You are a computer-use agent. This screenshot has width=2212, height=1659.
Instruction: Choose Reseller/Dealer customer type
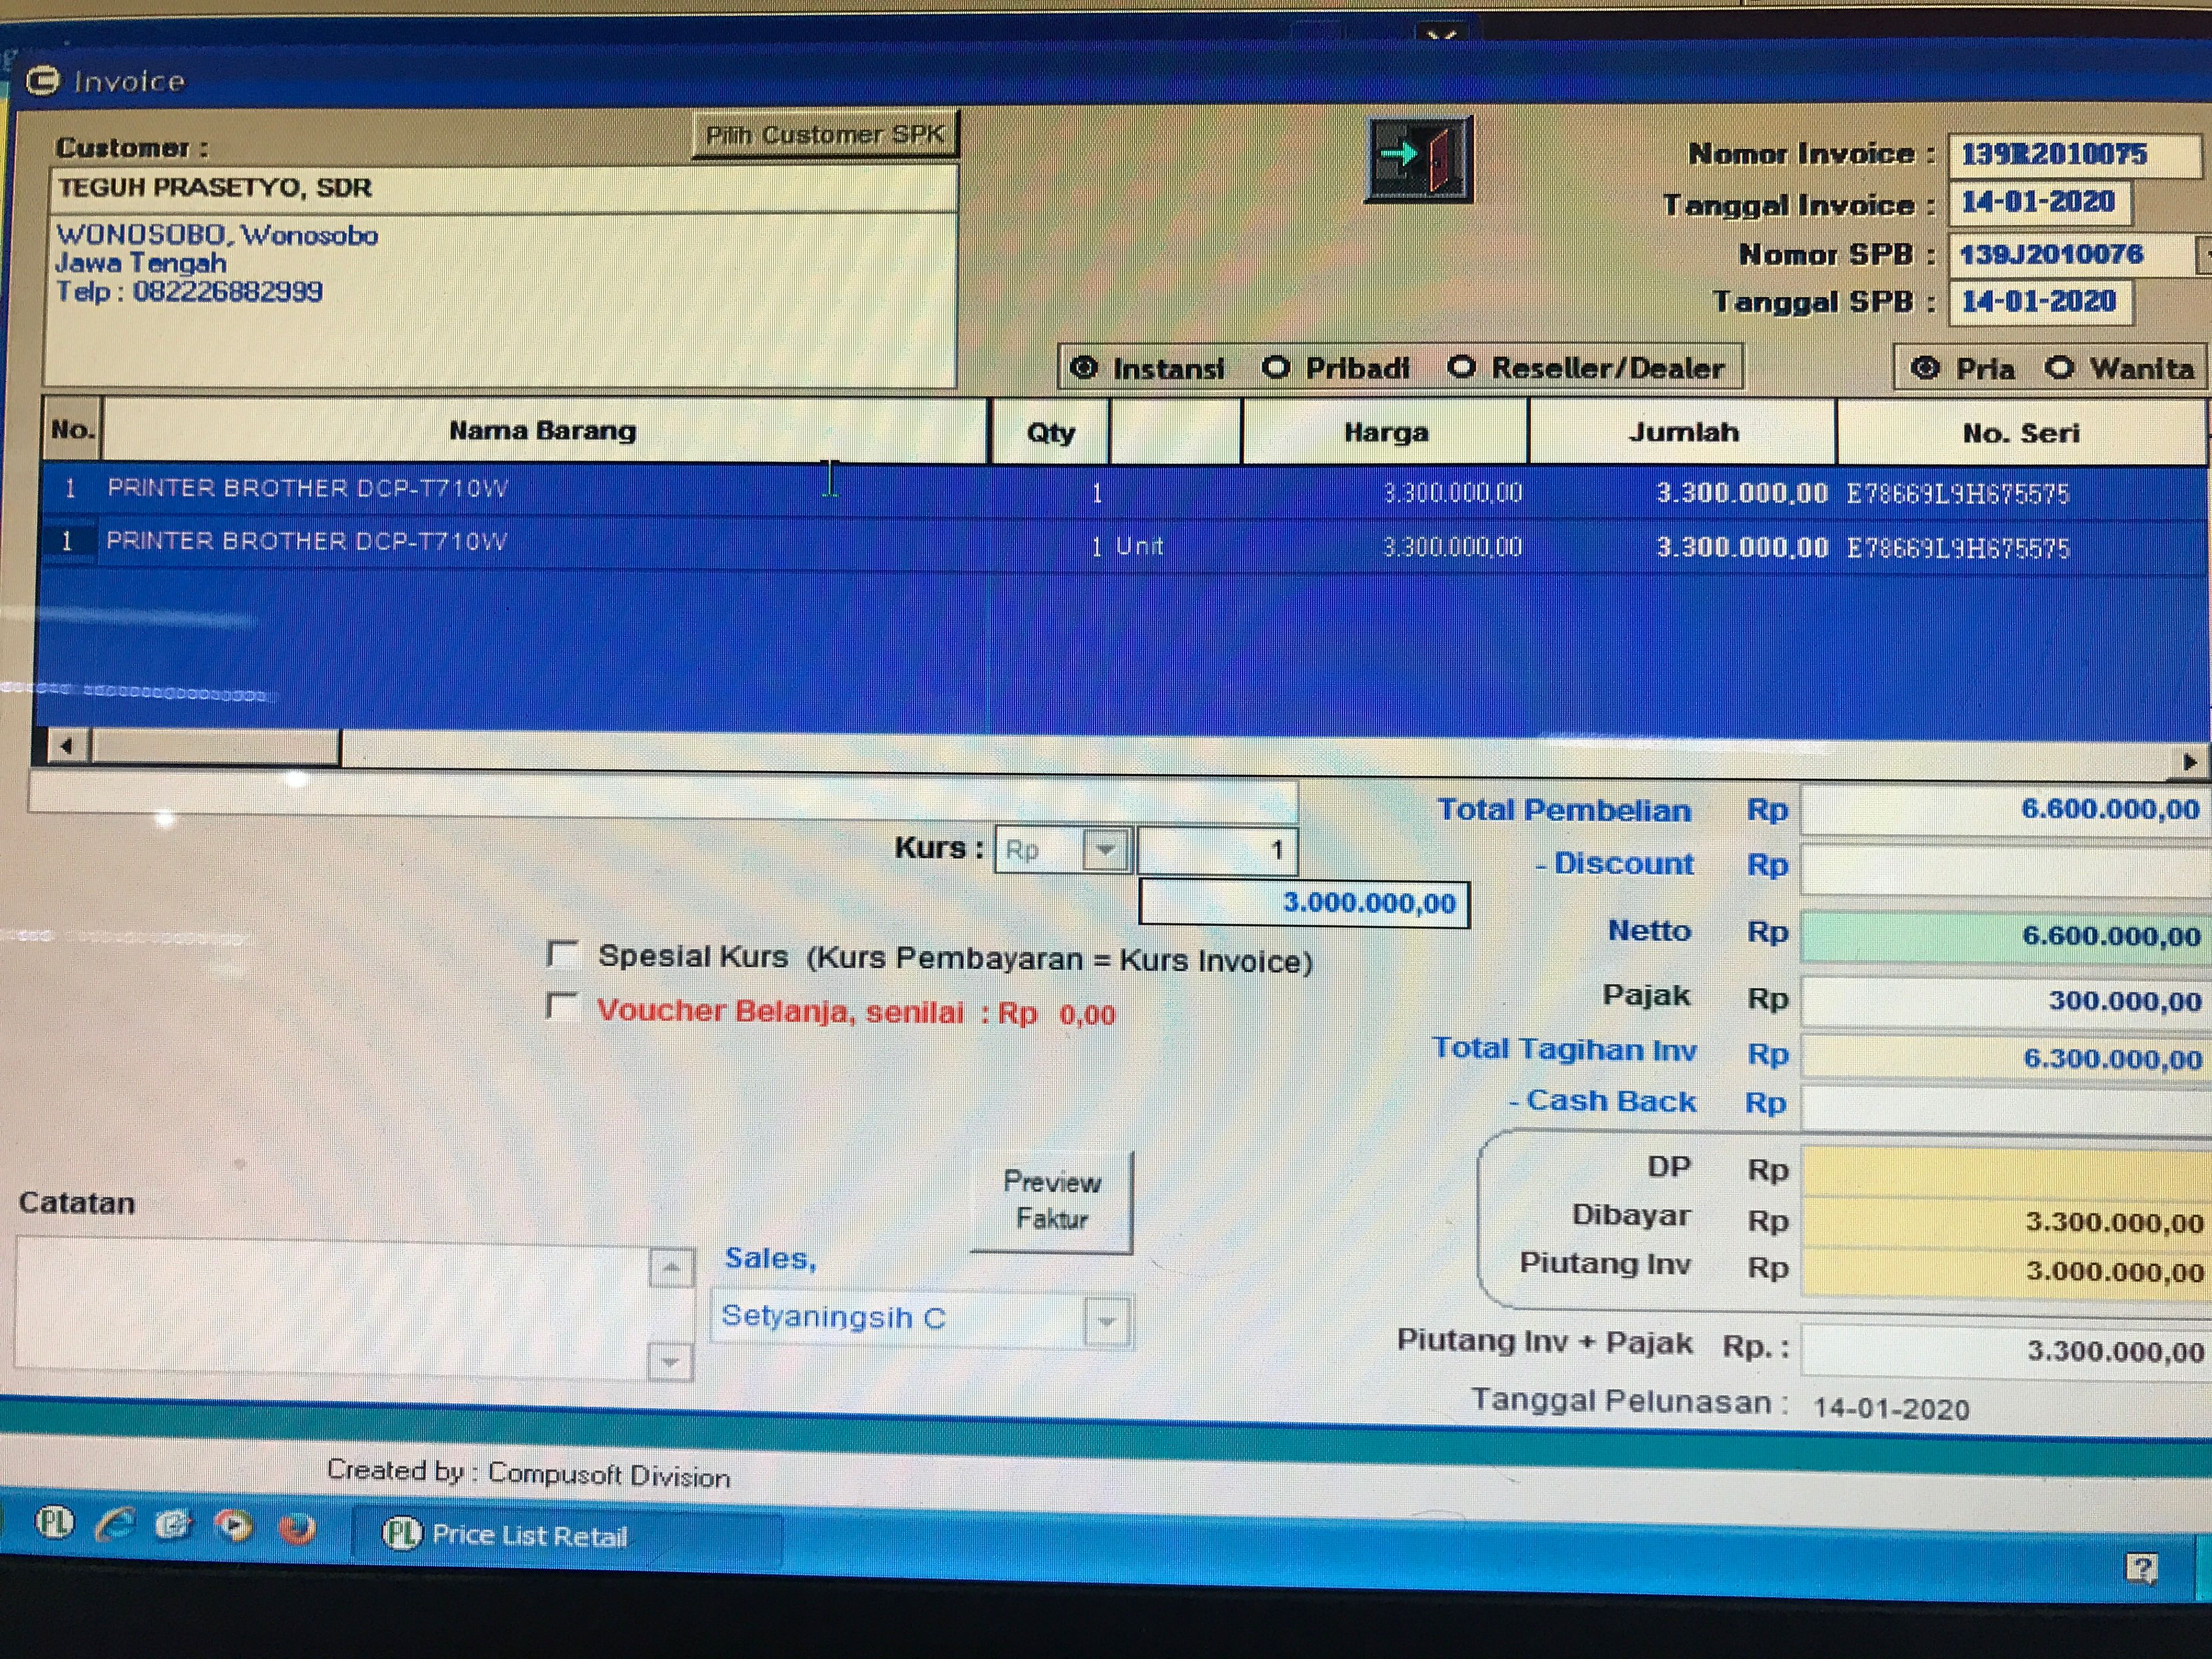point(1461,367)
